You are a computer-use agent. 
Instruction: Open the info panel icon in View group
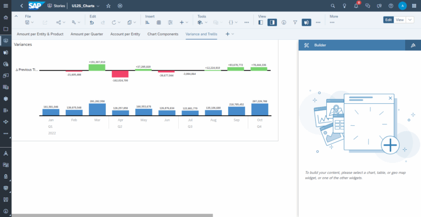(x=284, y=22)
